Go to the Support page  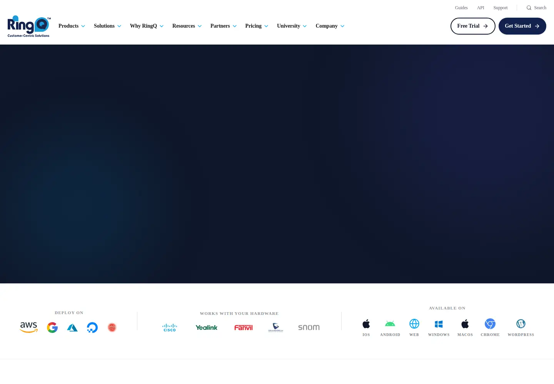click(501, 8)
